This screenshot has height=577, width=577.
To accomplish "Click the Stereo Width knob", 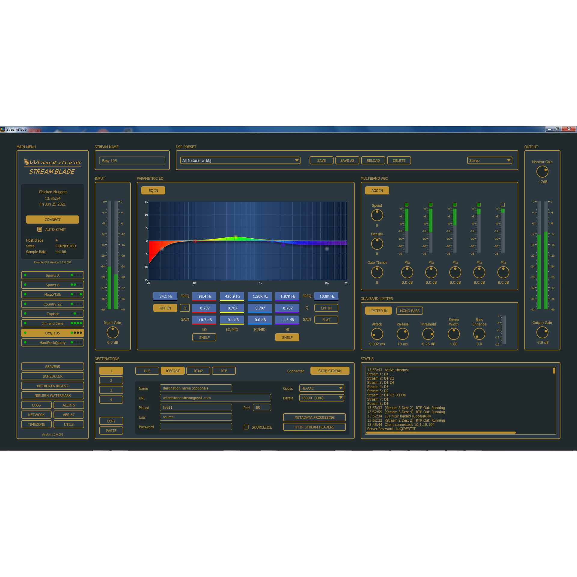I will pyautogui.click(x=453, y=334).
